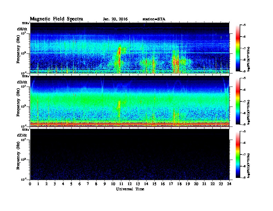Click the "-6" value on dZ/dt color bar
The width and height of the screenshot is (273, 211).
coord(244,143)
